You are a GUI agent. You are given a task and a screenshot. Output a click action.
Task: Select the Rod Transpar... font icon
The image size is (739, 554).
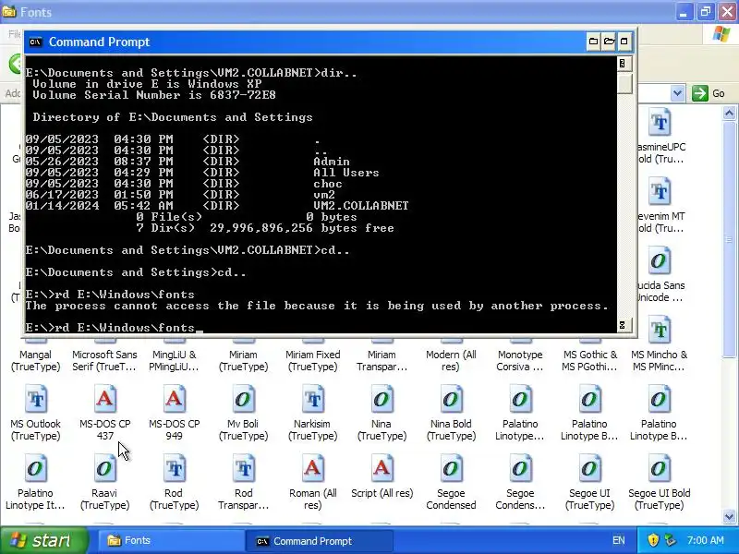click(x=243, y=469)
